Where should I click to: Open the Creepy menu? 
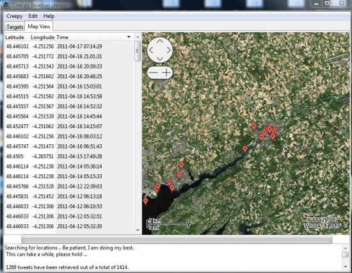pos(15,16)
